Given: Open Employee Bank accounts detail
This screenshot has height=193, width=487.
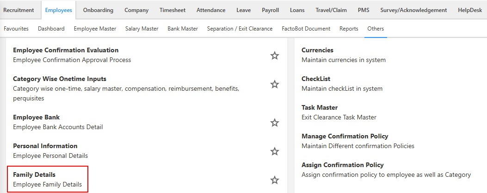Looking at the screenshot, I should coord(36,118).
